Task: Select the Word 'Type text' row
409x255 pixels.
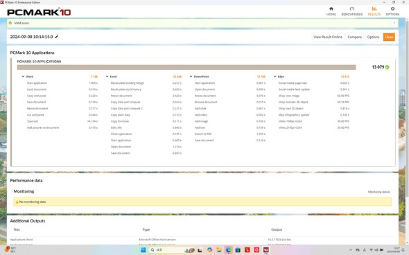Action: [62, 121]
